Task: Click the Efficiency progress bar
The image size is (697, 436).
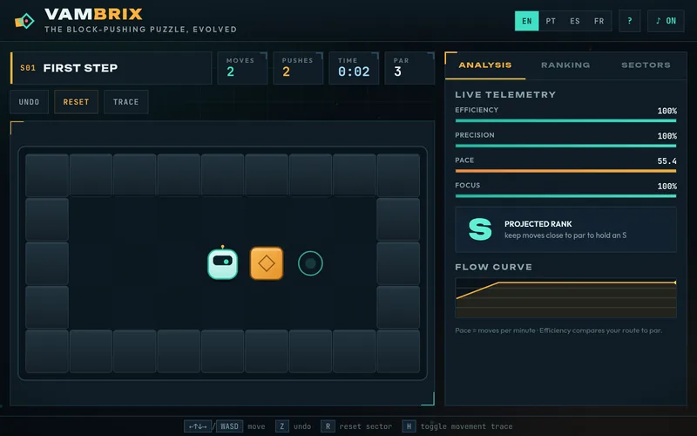Action: 565,120
